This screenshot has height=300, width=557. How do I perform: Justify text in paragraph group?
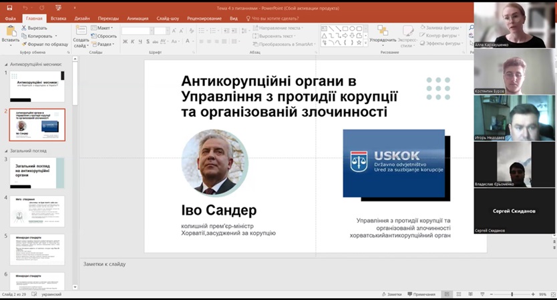tap(224, 41)
